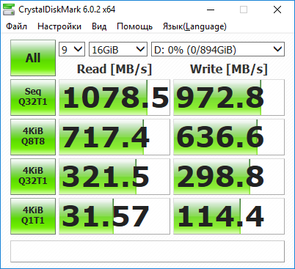Screen dimensions: 295x269
Task: Expand the test count dropdown showing 9
Action: coord(72,49)
